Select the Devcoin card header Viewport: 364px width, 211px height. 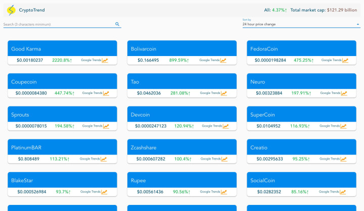[x=182, y=114]
